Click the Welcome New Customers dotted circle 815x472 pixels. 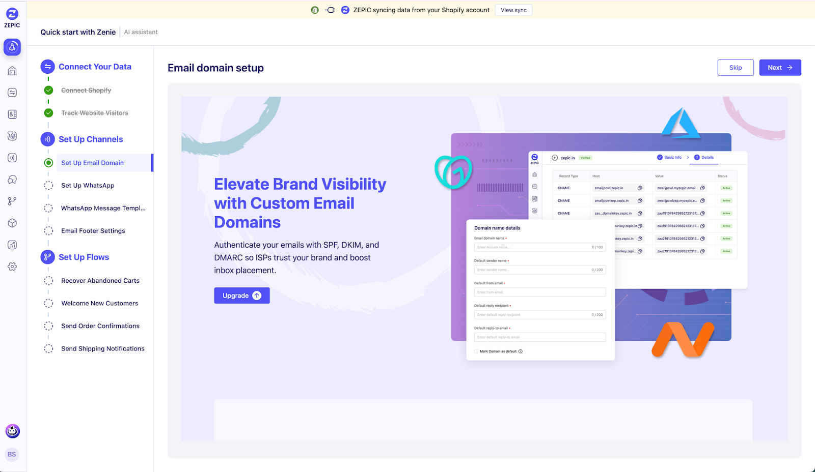click(x=48, y=304)
